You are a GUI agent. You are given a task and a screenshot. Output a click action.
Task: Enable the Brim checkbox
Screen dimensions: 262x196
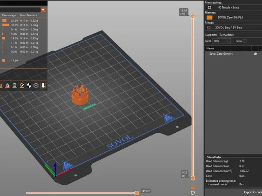[245, 41]
